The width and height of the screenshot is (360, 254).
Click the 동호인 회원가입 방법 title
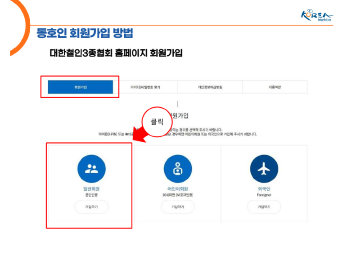(x=85, y=33)
